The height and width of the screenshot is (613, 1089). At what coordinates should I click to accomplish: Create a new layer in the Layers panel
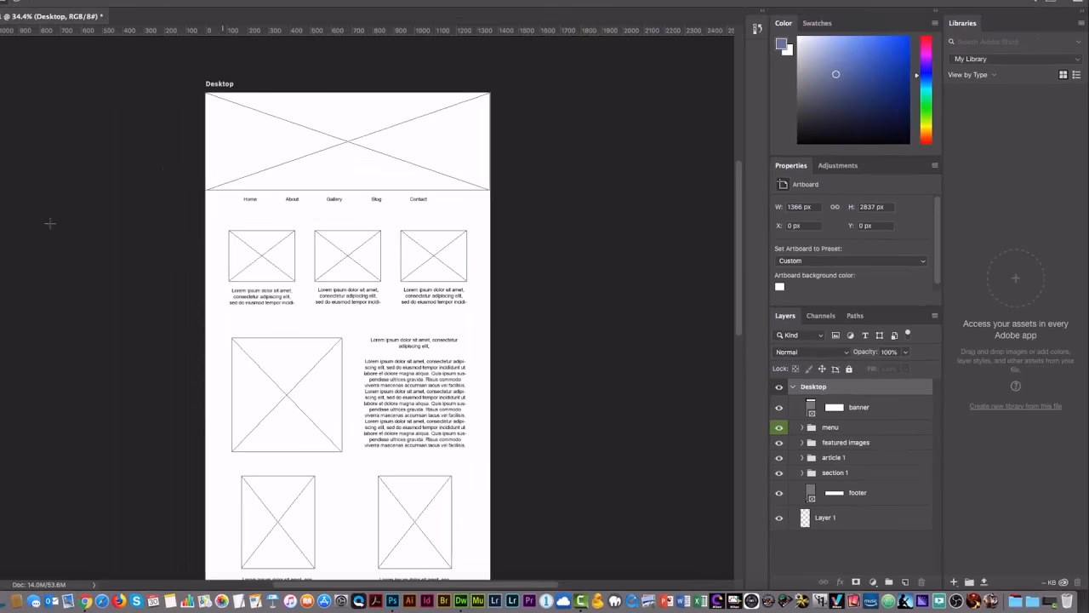coord(904,582)
